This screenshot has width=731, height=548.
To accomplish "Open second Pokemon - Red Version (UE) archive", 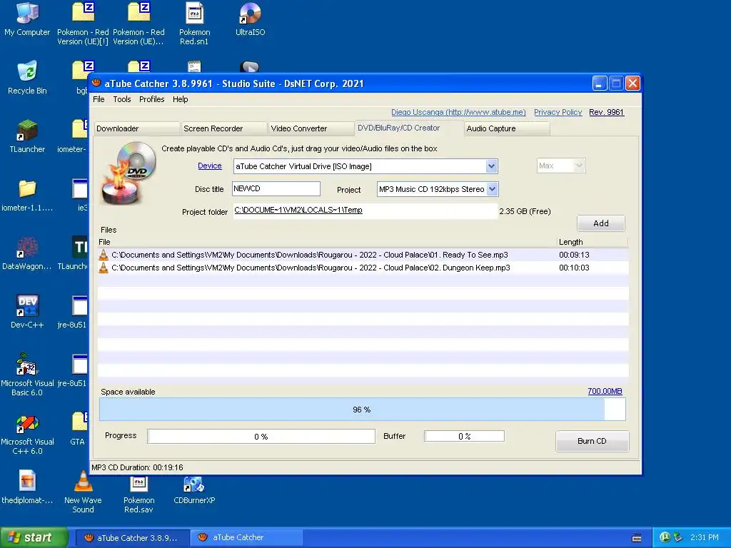I will (x=138, y=24).
